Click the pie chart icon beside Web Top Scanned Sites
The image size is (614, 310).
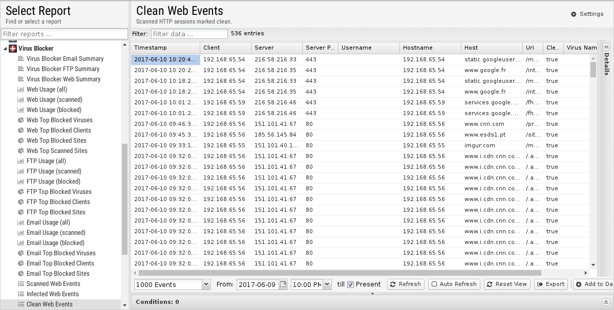[x=21, y=150]
